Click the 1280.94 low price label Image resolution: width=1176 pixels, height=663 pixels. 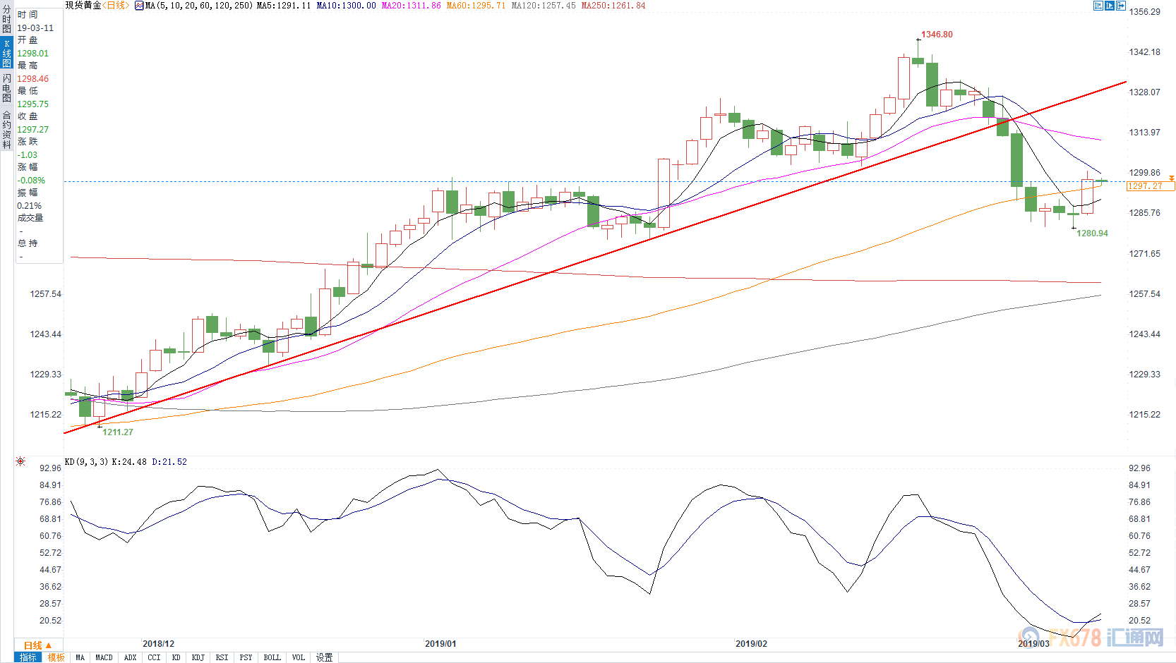point(1092,233)
